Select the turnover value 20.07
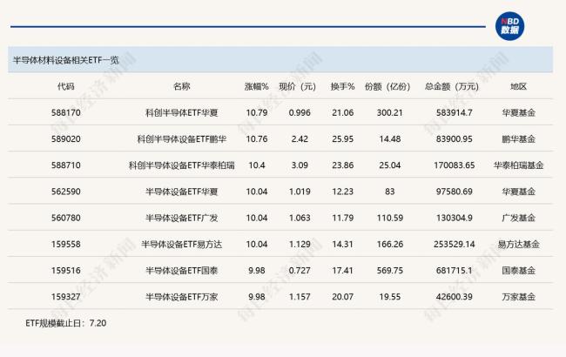The image size is (566, 357). [342, 297]
